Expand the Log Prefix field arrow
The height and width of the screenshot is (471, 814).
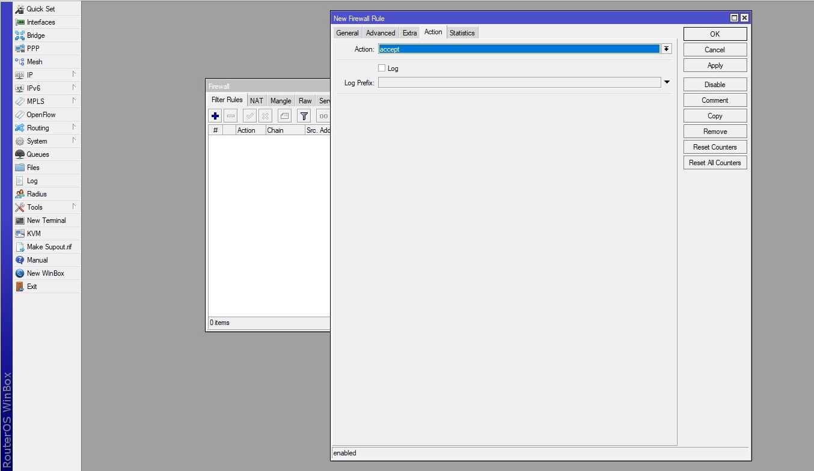point(667,82)
